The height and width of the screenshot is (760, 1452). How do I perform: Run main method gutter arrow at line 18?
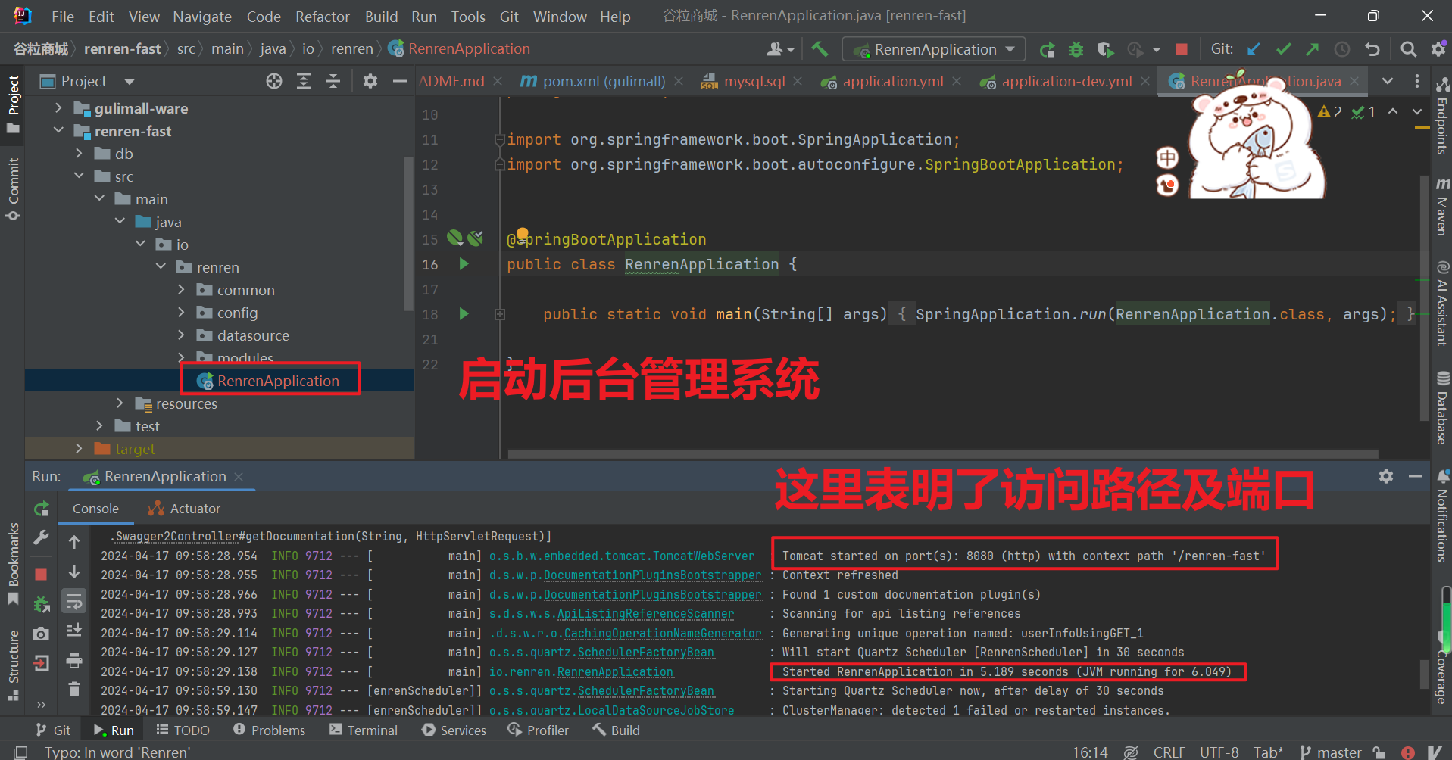pos(464,314)
